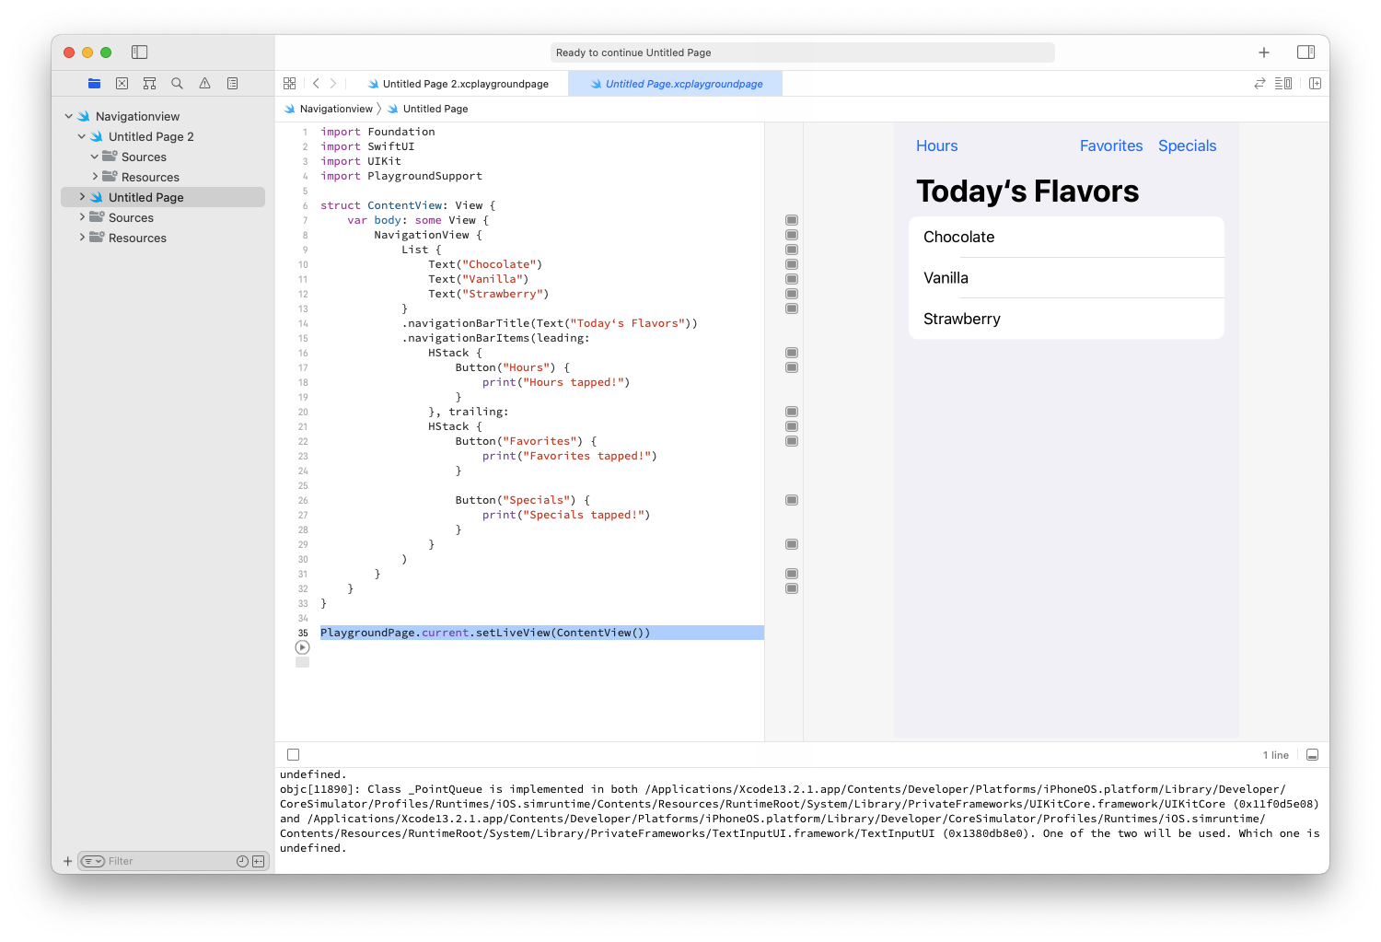
Task: Tap the Specials button in preview
Action: pos(1187,145)
